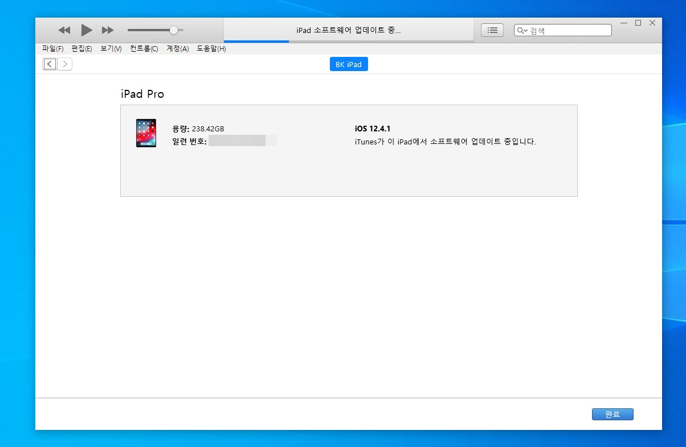The image size is (686, 447).
Task: Click the 'iPad Pro' heading
Action: [142, 94]
